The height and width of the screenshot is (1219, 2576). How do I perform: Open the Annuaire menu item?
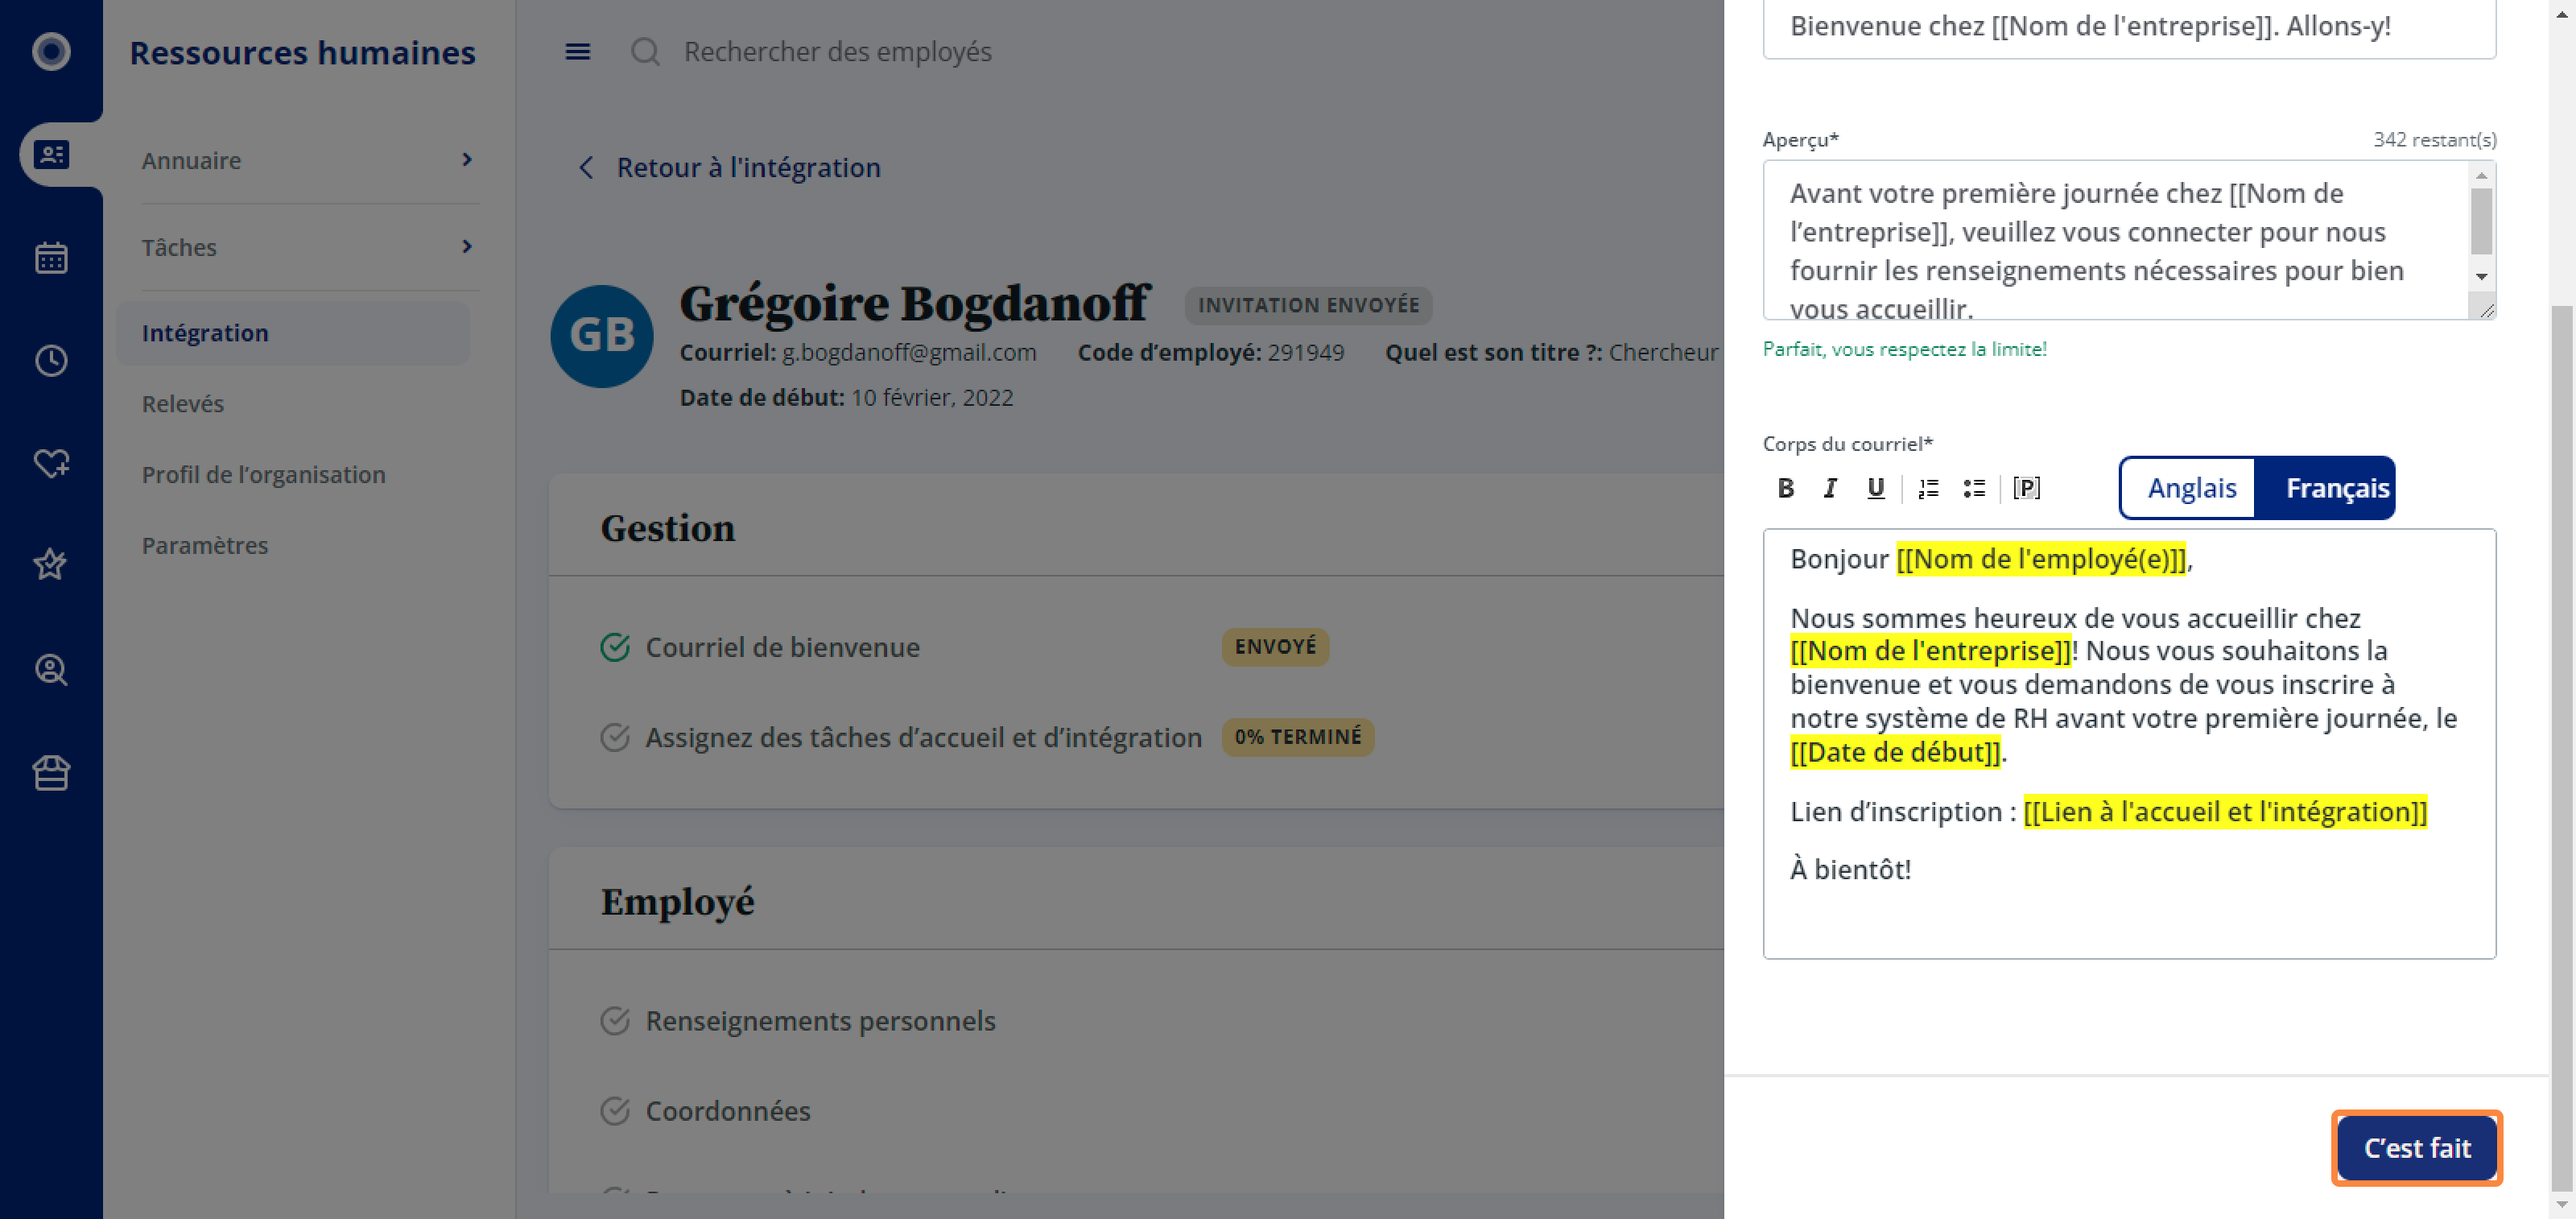pos(191,160)
